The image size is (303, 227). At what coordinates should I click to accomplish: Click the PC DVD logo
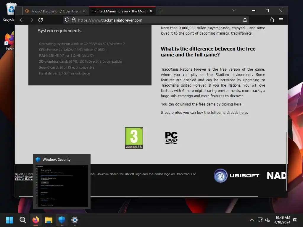point(171,138)
